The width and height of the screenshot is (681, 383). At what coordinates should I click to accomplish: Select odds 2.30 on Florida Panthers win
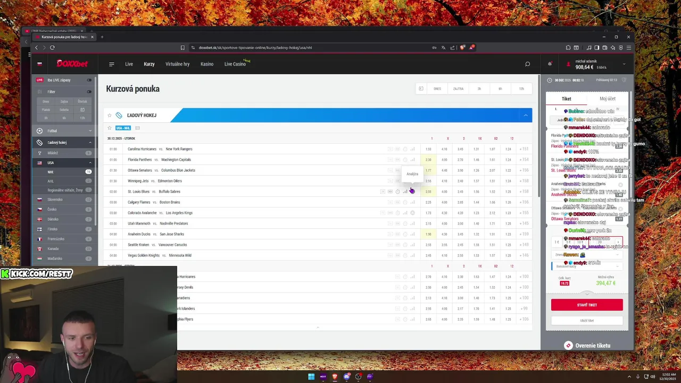coord(428,160)
